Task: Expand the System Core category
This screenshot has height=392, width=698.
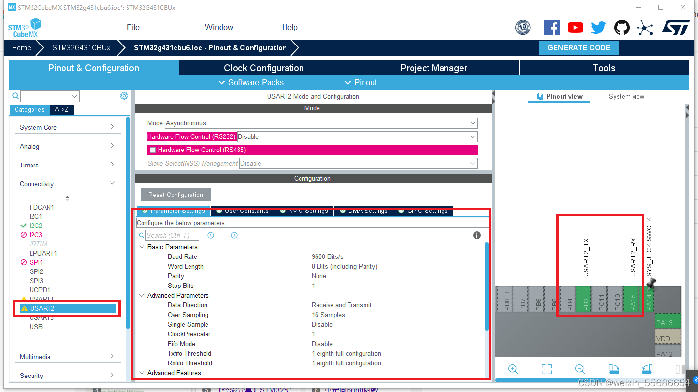Action: pos(67,127)
